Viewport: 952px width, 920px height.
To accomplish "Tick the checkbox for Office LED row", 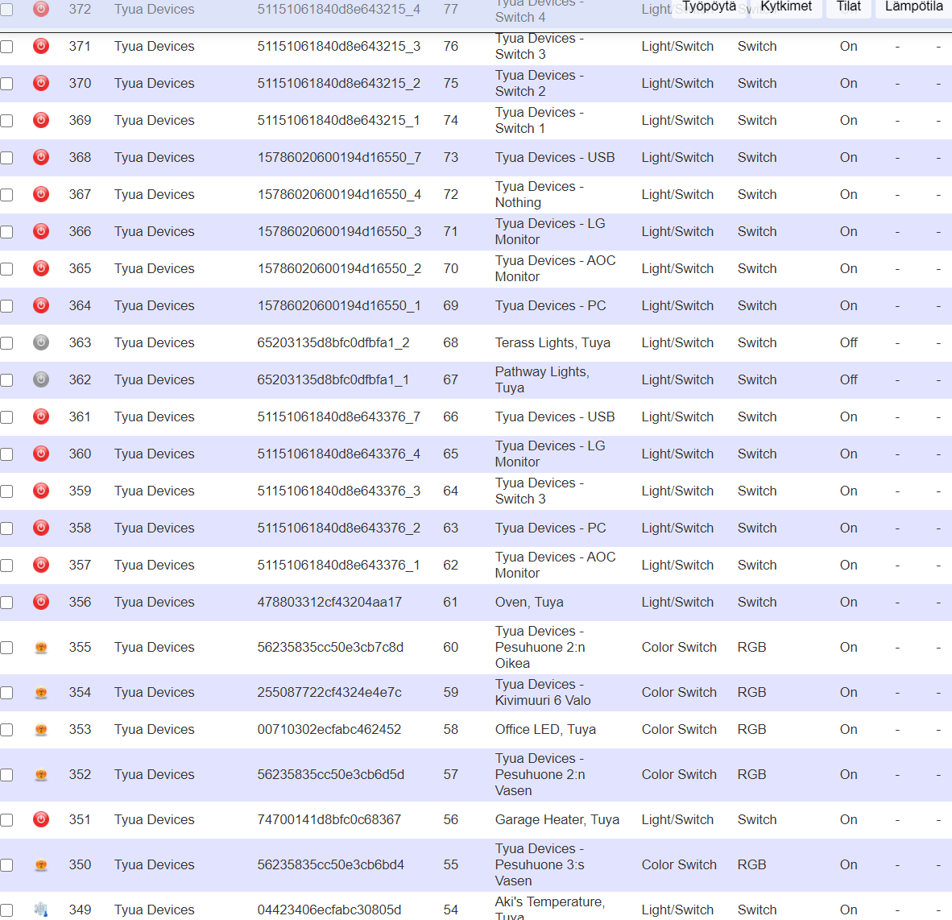I will pos(6,730).
